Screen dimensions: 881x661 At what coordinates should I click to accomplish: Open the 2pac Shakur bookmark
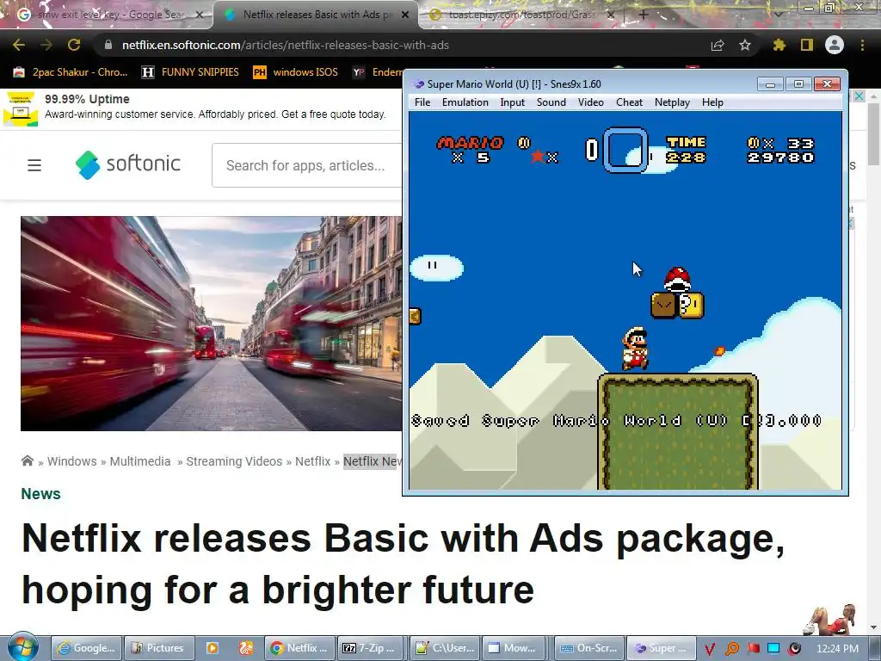(x=71, y=72)
